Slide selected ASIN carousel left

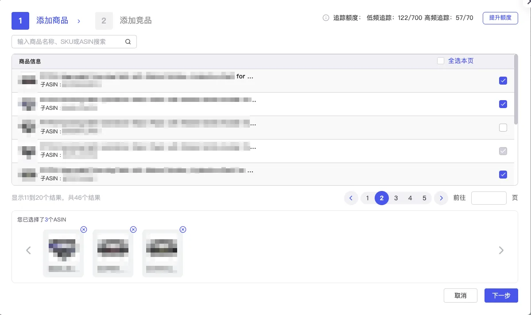point(28,250)
